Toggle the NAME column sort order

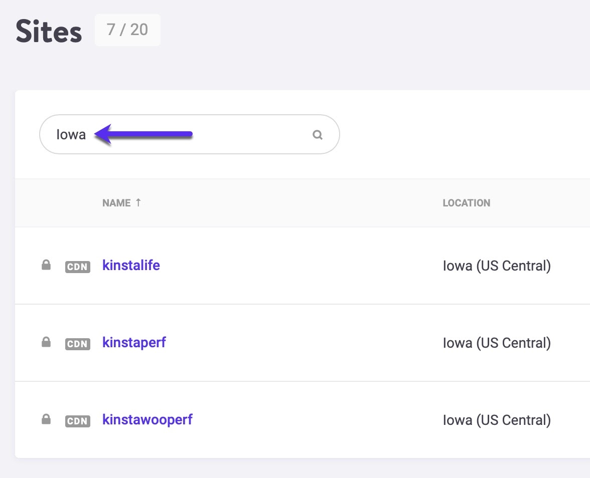click(x=116, y=202)
